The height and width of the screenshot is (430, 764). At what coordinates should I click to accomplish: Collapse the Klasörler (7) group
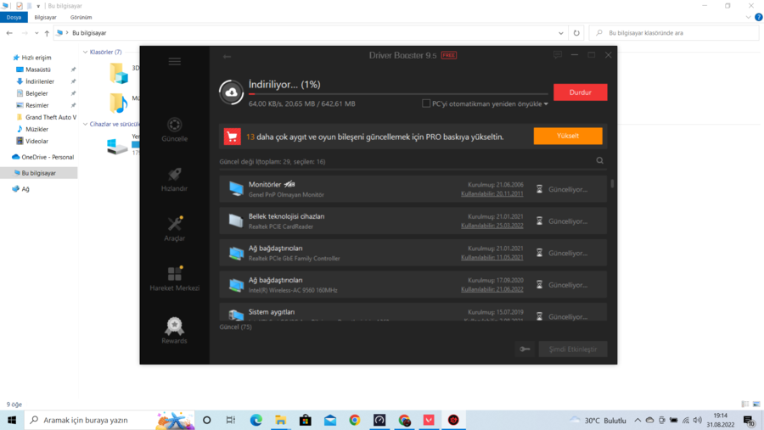point(85,52)
